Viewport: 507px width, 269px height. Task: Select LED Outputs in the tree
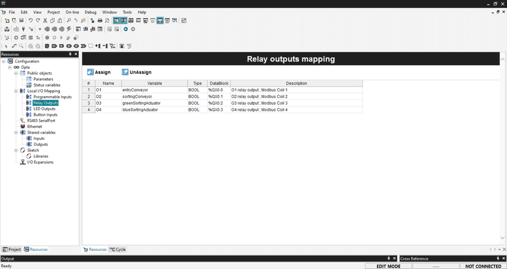[x=44, y=109]
